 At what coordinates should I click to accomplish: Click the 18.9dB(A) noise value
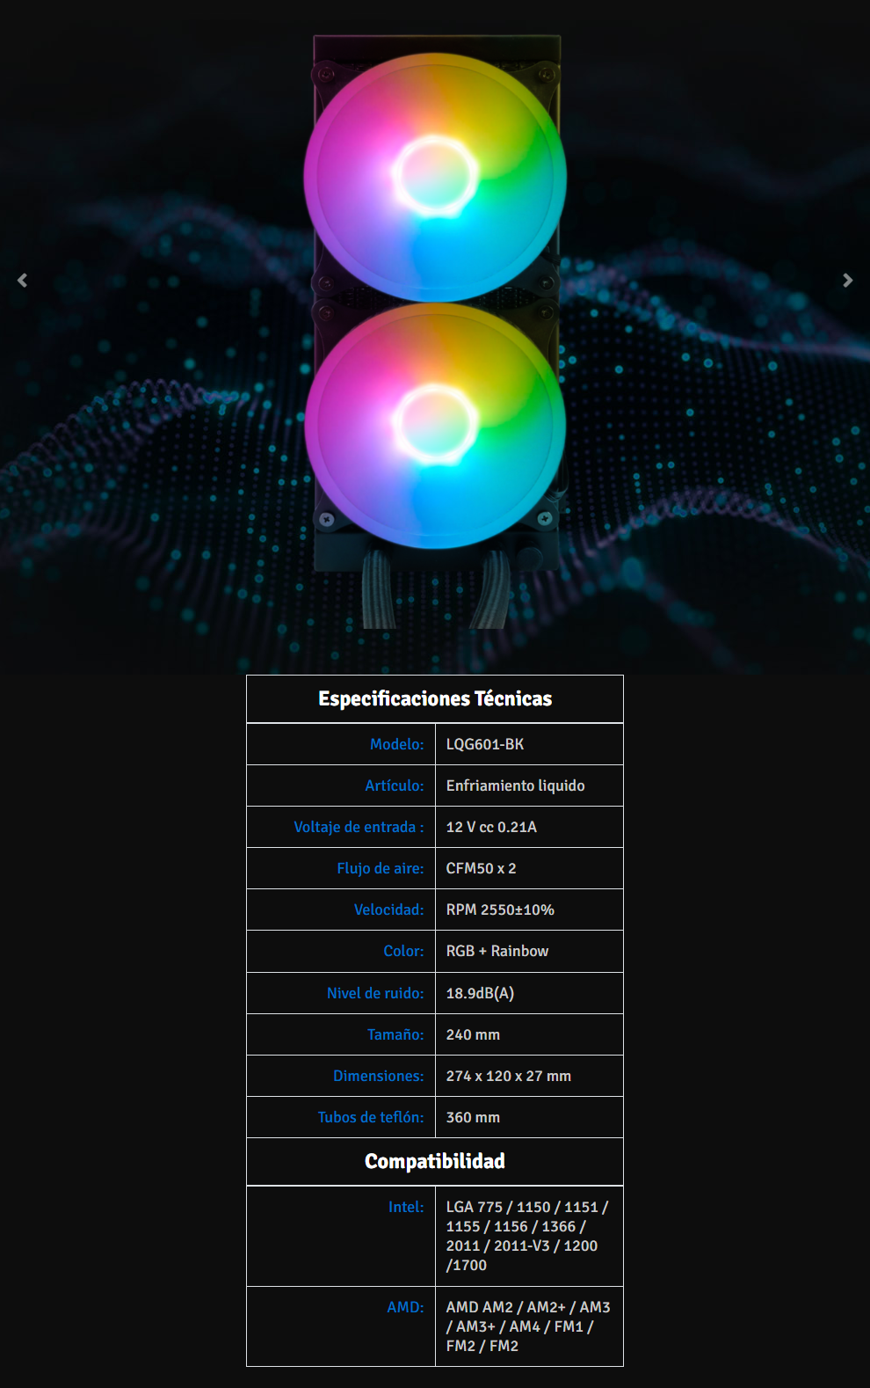point(480,993)
